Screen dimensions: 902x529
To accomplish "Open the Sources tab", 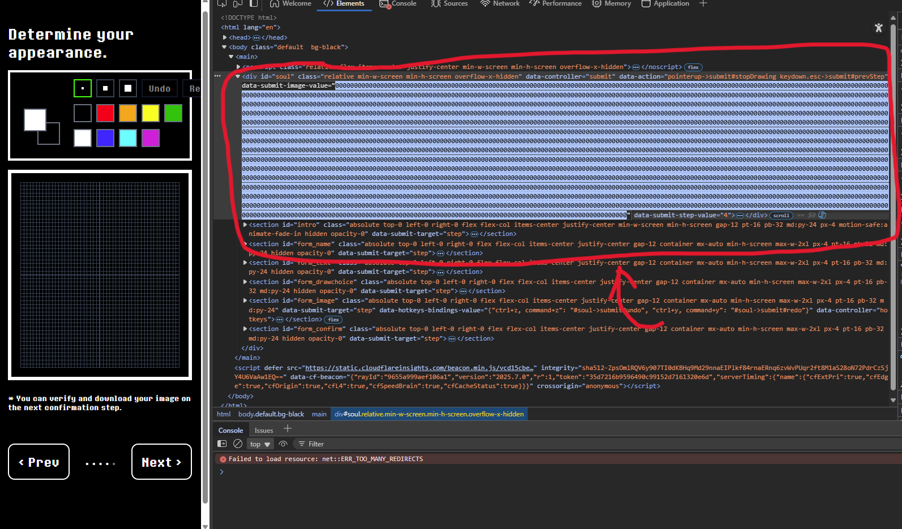I will pyautogui.click(x=450, y=4).
